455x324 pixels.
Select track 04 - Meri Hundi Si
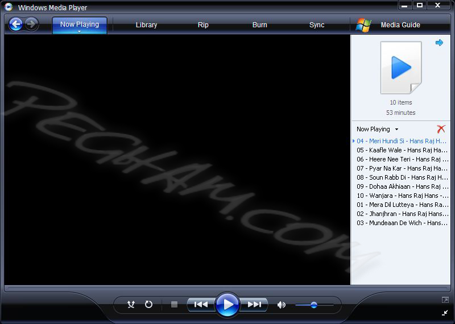(x=402, y=141)
